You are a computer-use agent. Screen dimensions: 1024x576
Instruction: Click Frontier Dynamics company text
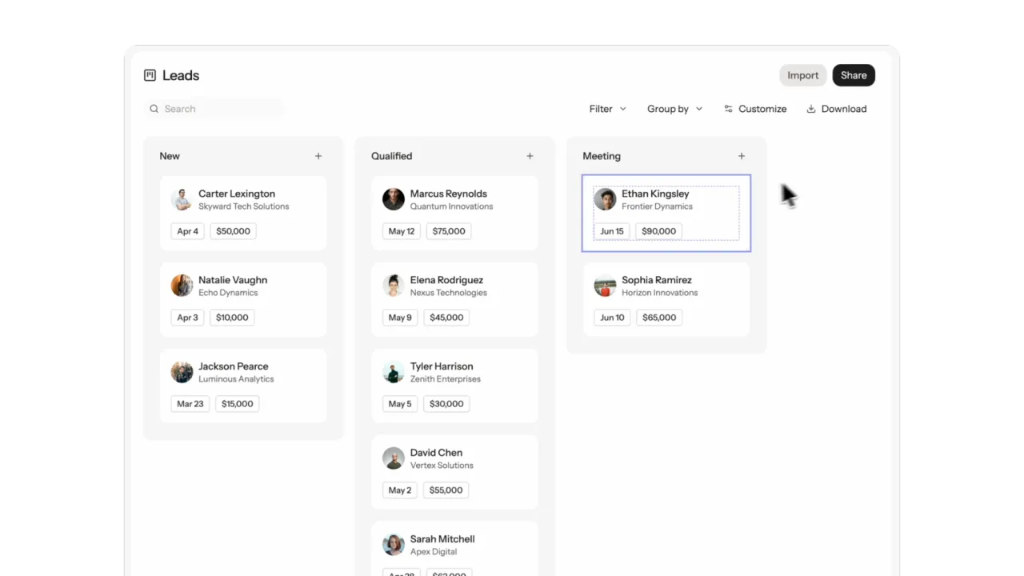coord(658,206)
